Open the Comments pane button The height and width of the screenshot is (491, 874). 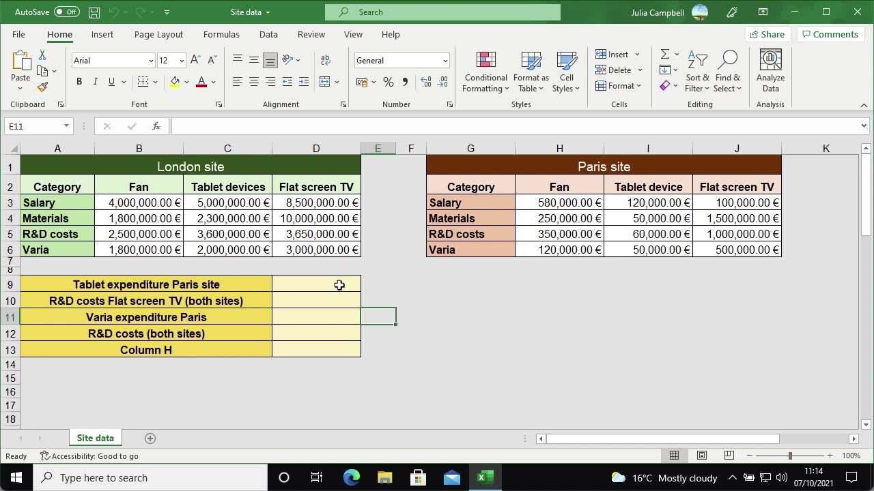(830, 34)
